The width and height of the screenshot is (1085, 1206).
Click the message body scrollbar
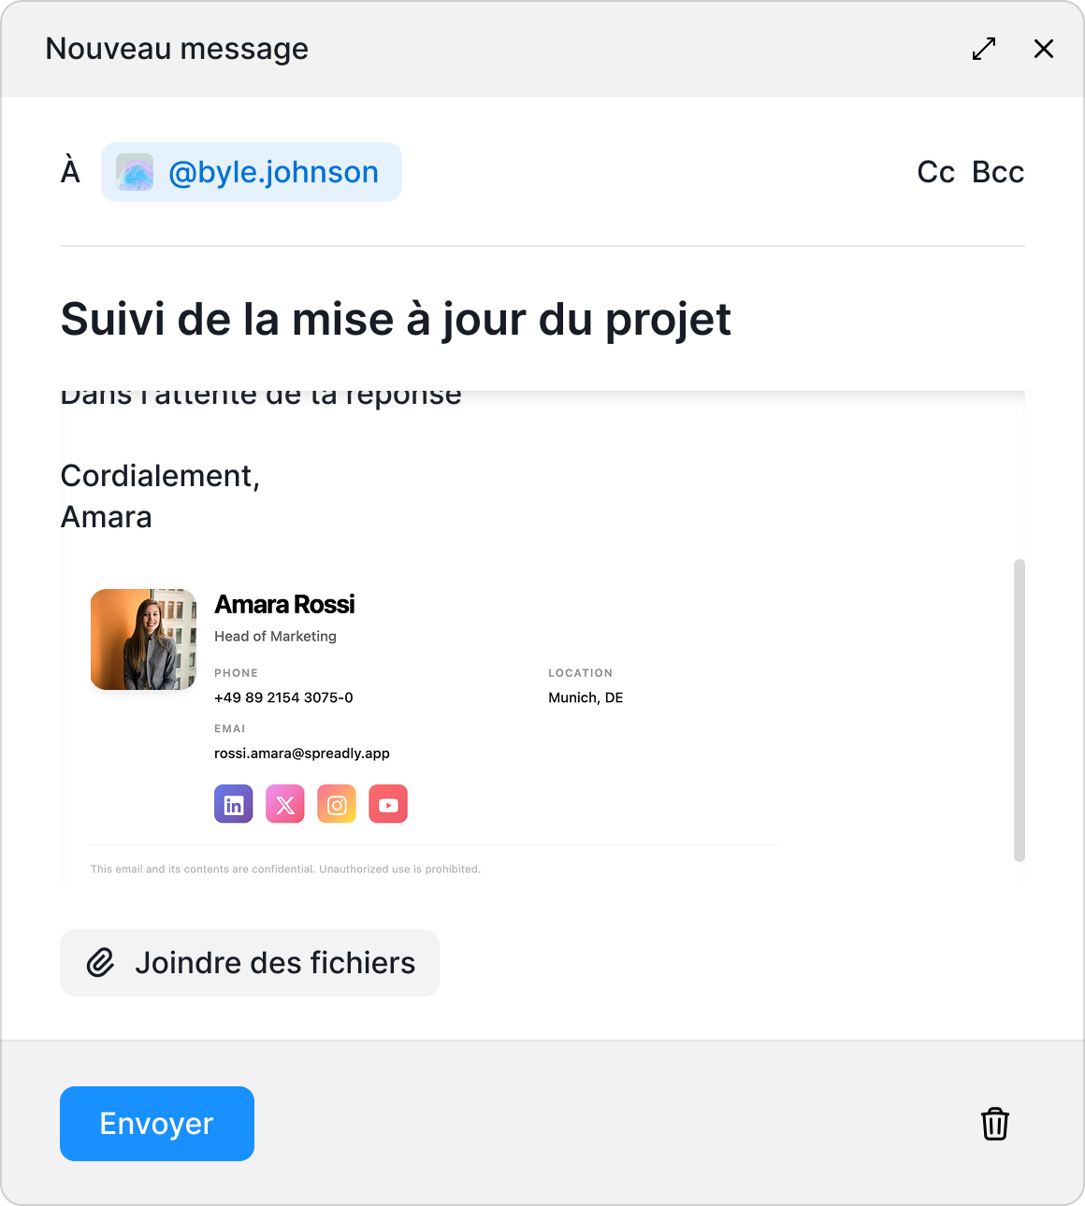click(1020, 711)
